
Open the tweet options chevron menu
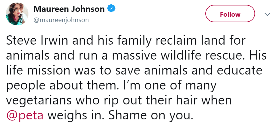tap(267, 14)
